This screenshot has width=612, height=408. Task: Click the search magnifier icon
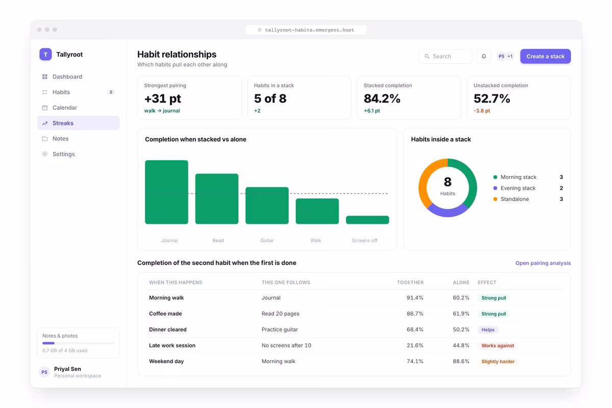(427, 57)
